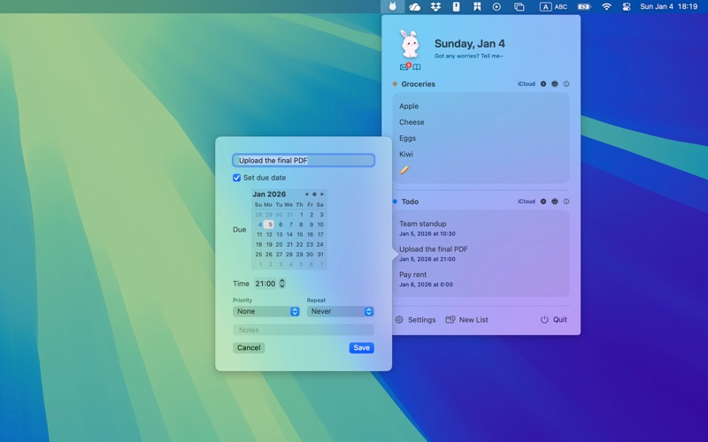Cancel editing the reminder

(249, 347)
